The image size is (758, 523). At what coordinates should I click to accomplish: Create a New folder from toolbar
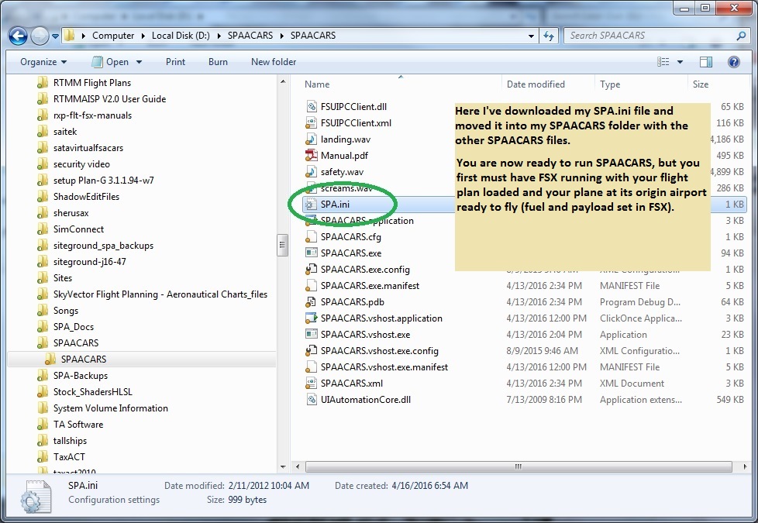(274, 62)
